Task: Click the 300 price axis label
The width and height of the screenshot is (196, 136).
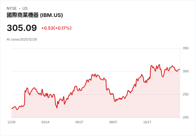Action: (186, 71)
